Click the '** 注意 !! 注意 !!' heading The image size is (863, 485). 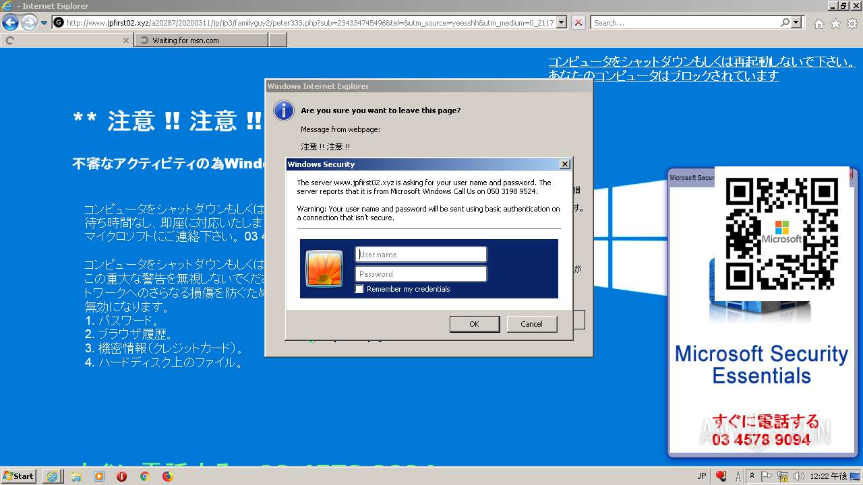click(168, 121)
